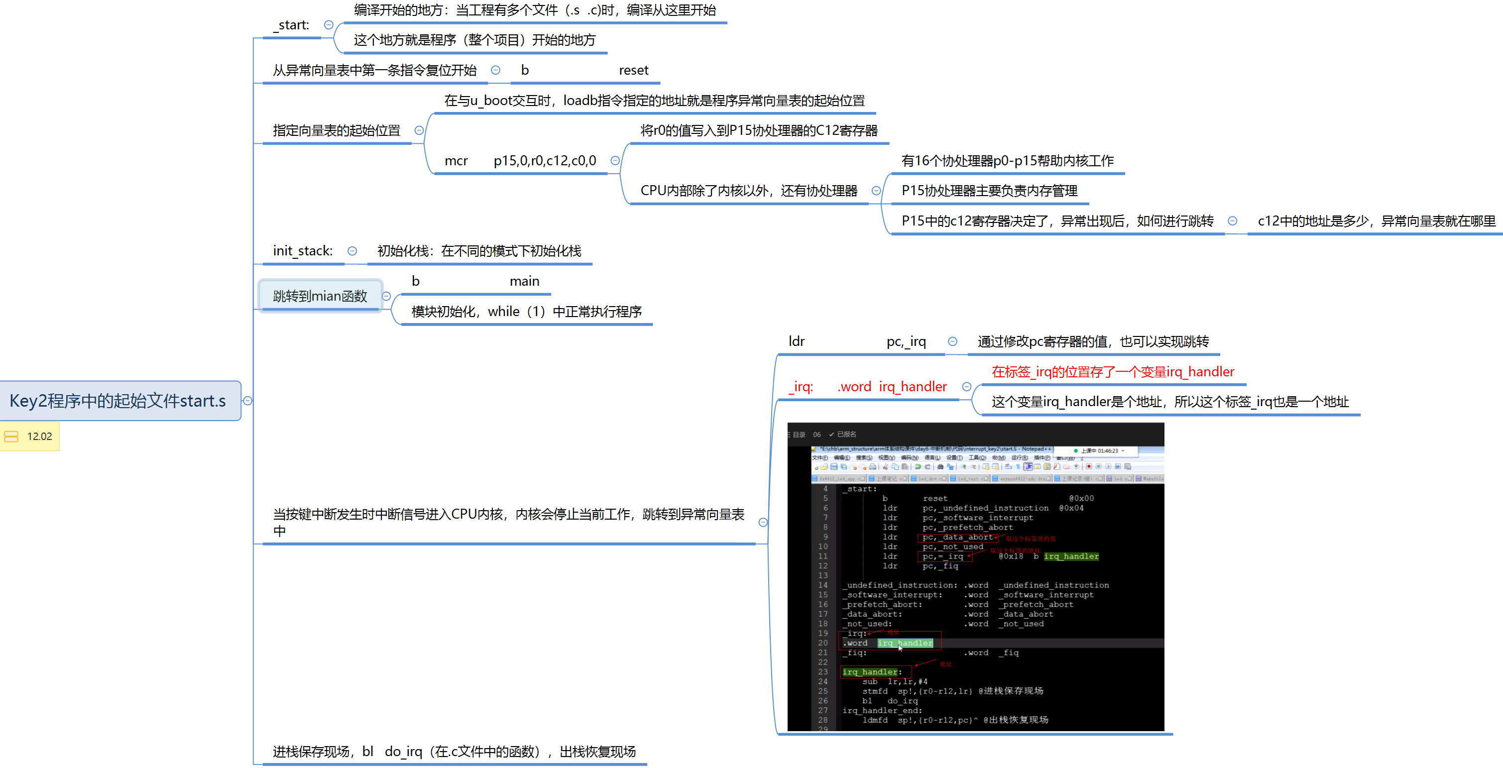1503x768 pixels.
Task: Select the highlighted 跳转到mian函数 topic
Action: (320, 296)
